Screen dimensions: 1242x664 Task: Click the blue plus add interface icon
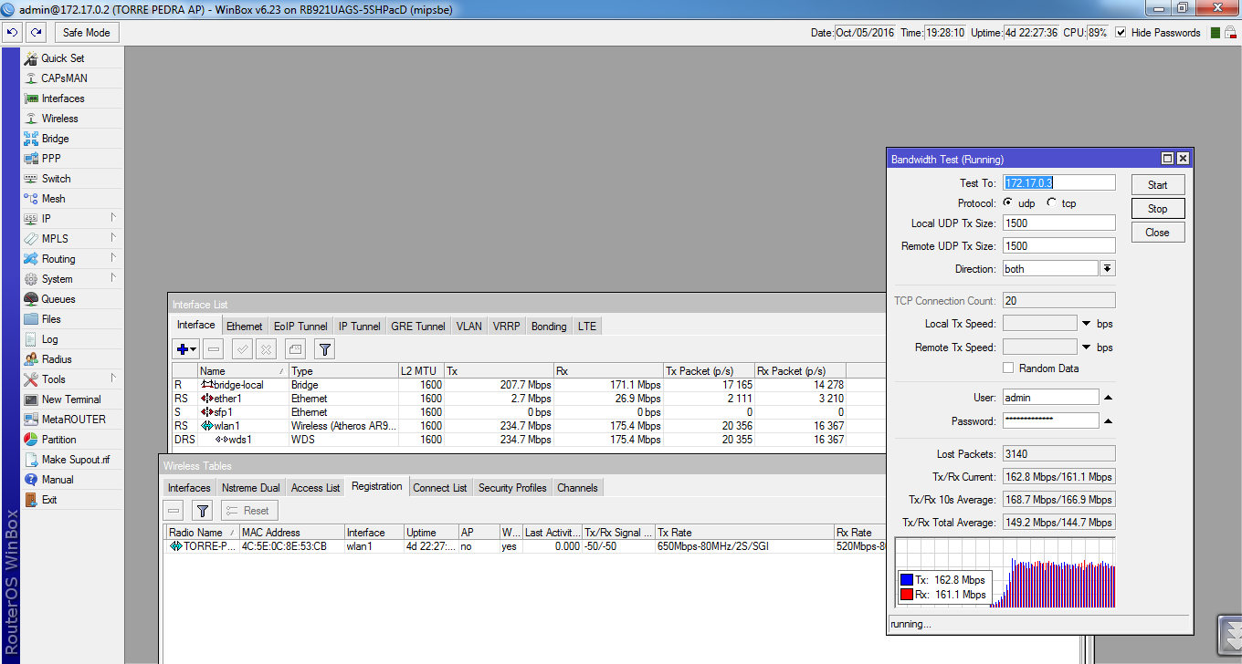(x=184, y=348)
